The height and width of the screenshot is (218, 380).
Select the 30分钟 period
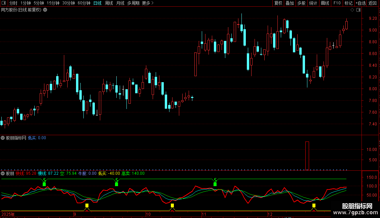point(69,3)
